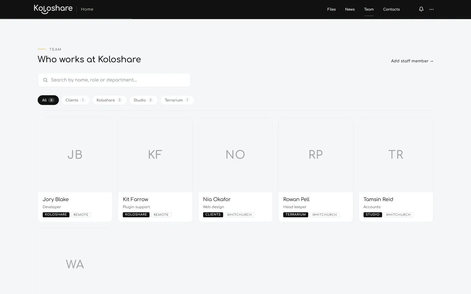Go to the Home link
Image resolution: width=471 pixels, height=294 pixels.
point(87,9)
